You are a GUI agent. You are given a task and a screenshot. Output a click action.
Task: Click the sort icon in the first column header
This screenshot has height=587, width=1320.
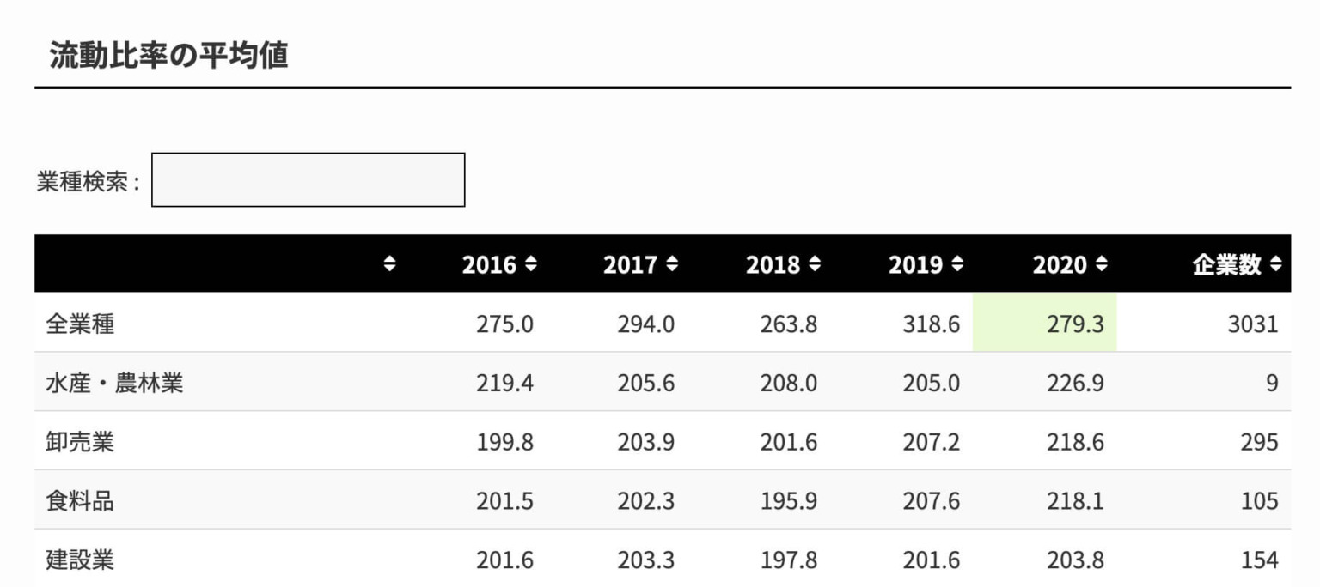click(390, 265)
